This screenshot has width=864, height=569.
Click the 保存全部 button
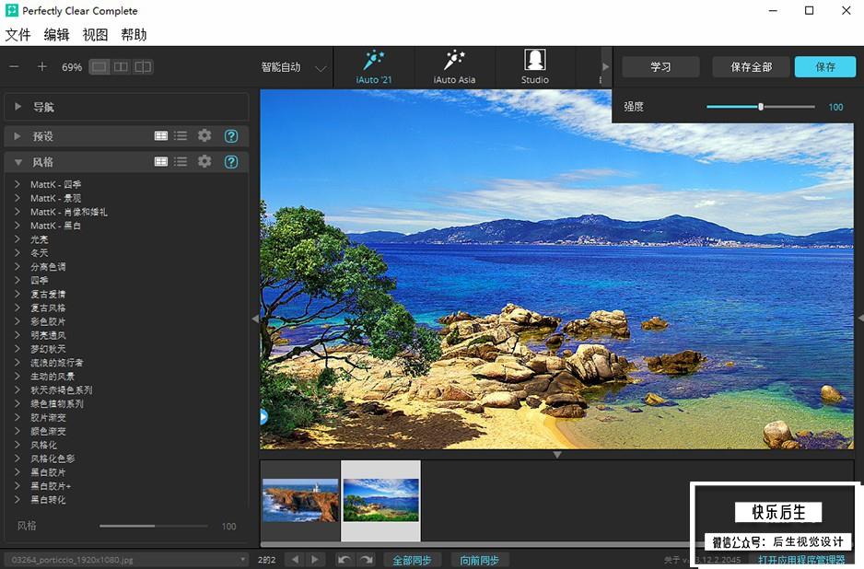(751, 66)
